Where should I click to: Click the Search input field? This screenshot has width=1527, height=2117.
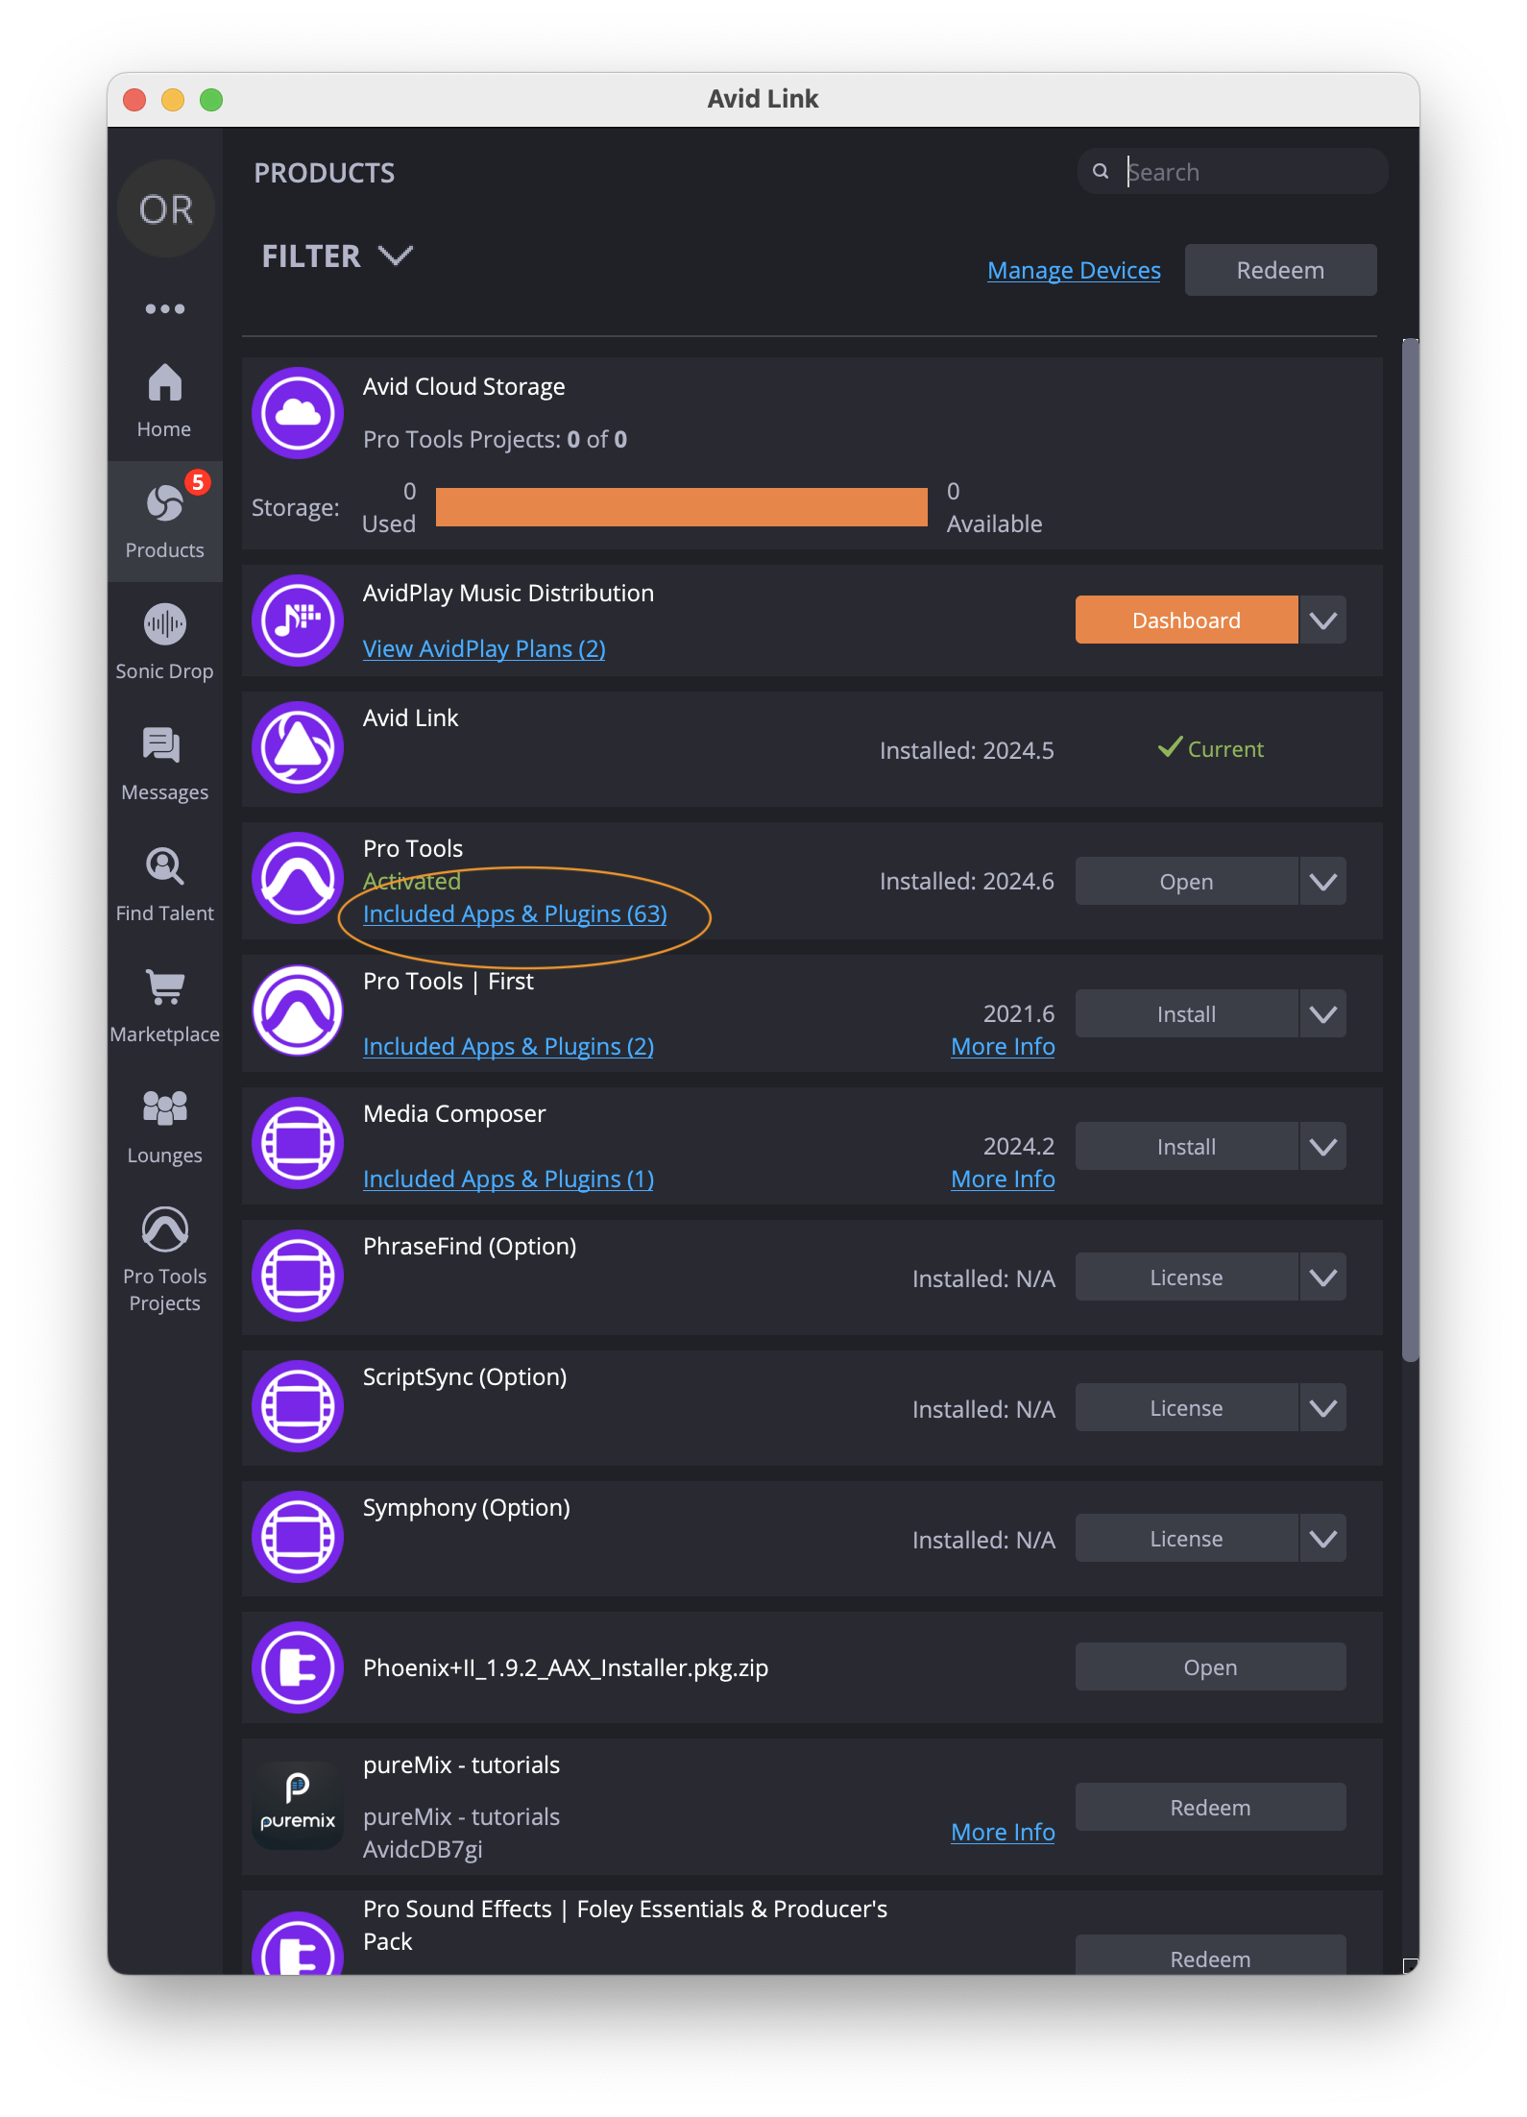point(1232,171)
